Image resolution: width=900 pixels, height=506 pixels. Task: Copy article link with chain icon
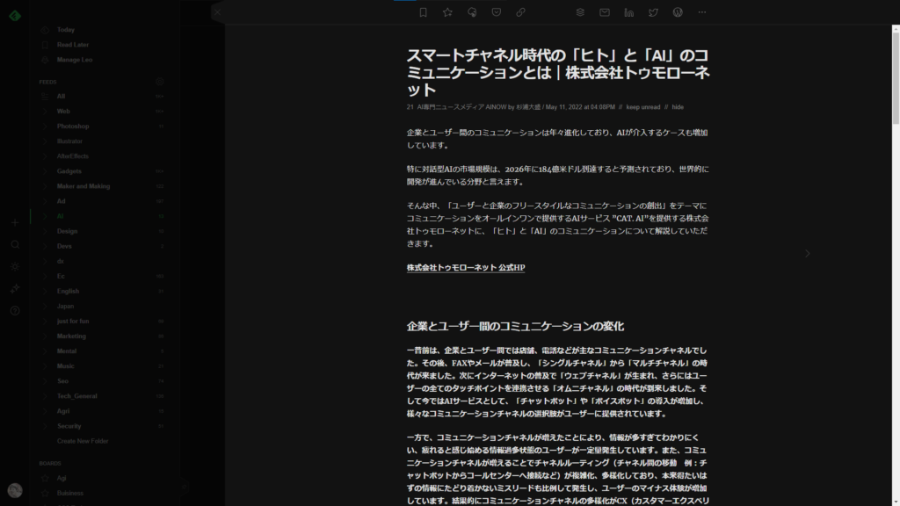(521, 12)
